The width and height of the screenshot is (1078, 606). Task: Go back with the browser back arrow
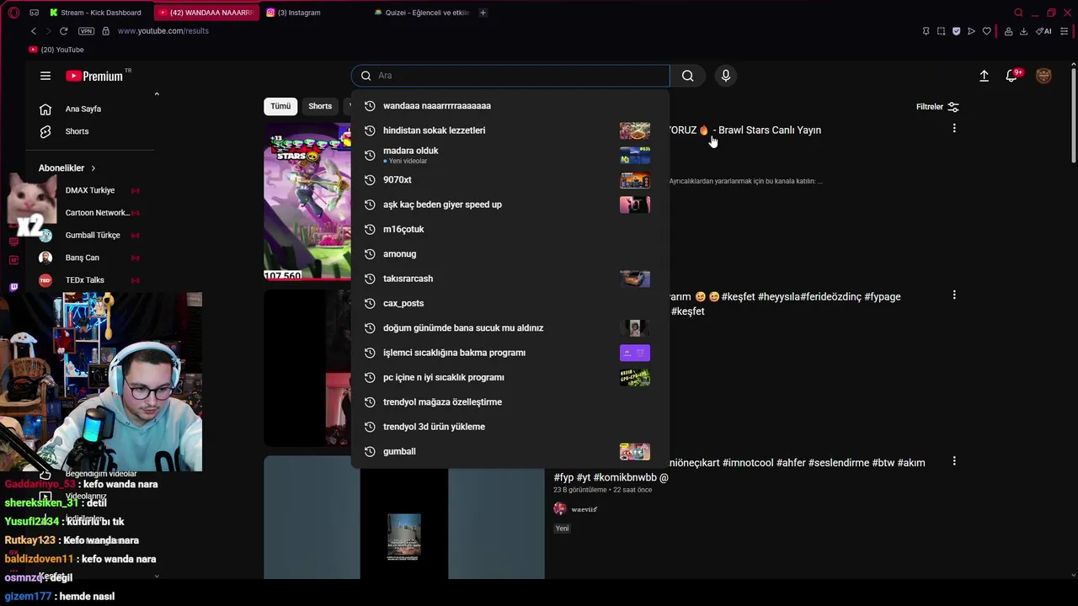tap(34, 31)
